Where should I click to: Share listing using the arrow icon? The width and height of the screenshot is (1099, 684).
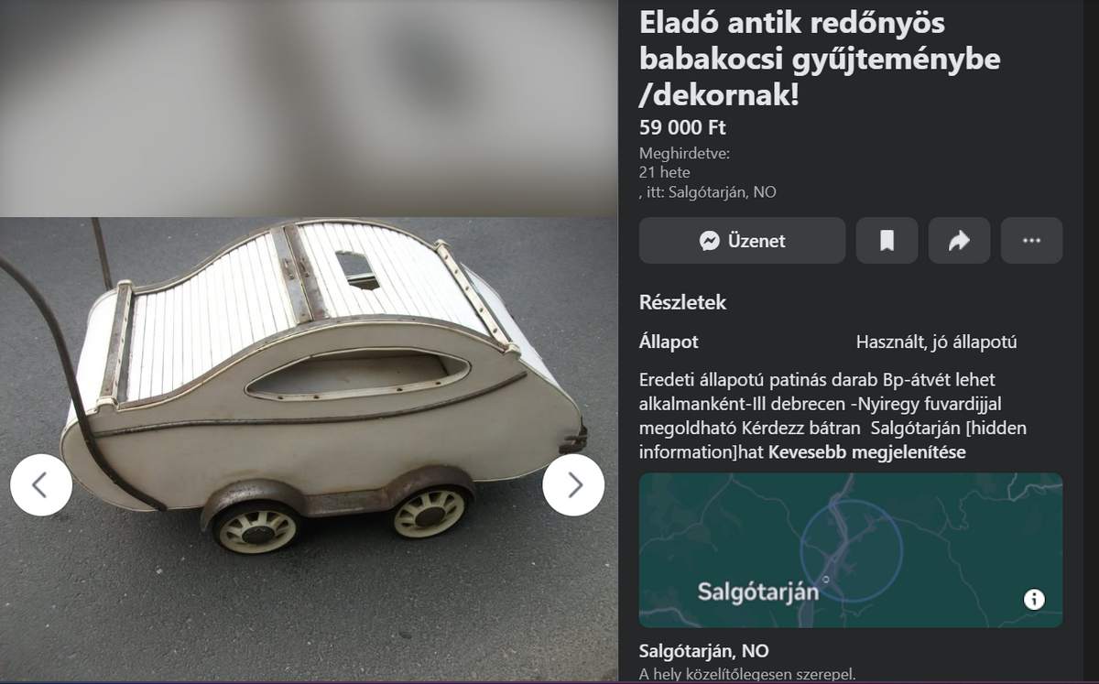959,241
